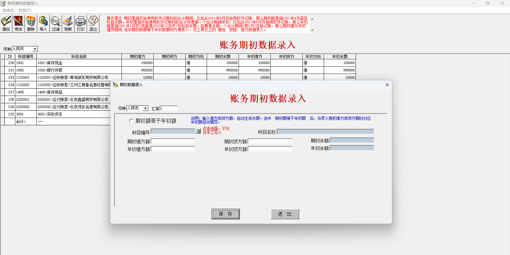Click the 科目编号 lookup search icon
Image resolution: width=510 pixels, height=255 pixels.
(x=198, y=131)
